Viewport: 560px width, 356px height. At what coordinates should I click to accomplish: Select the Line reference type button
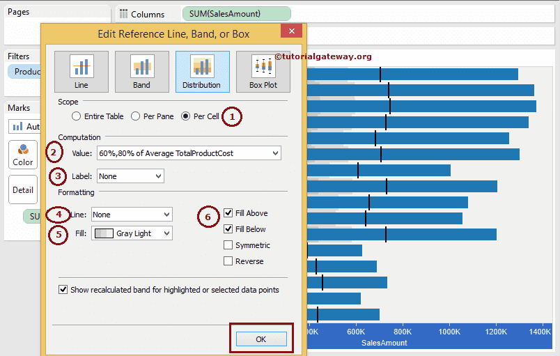click(81, 72)
